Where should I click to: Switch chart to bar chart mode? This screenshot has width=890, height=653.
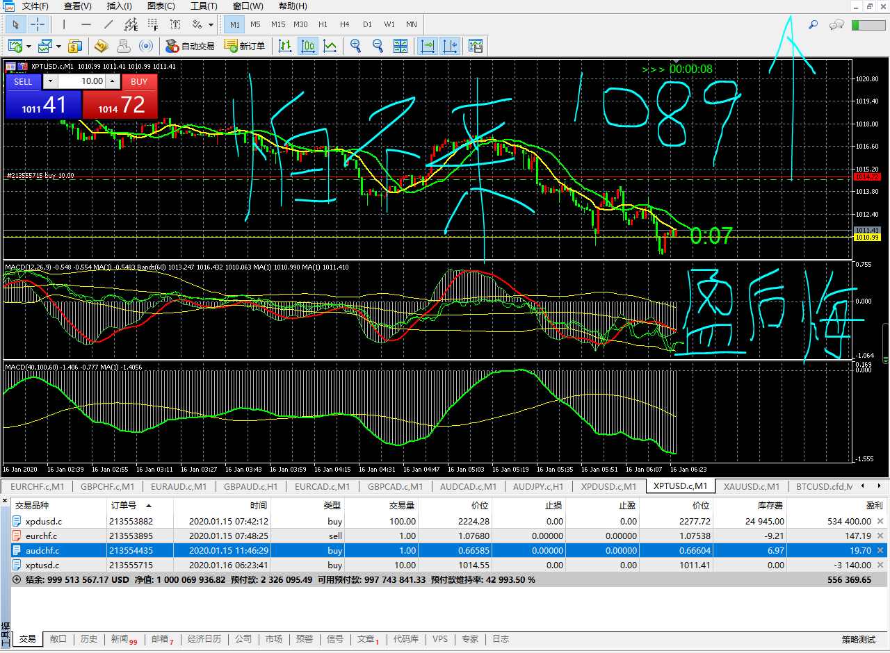point(285,47)
